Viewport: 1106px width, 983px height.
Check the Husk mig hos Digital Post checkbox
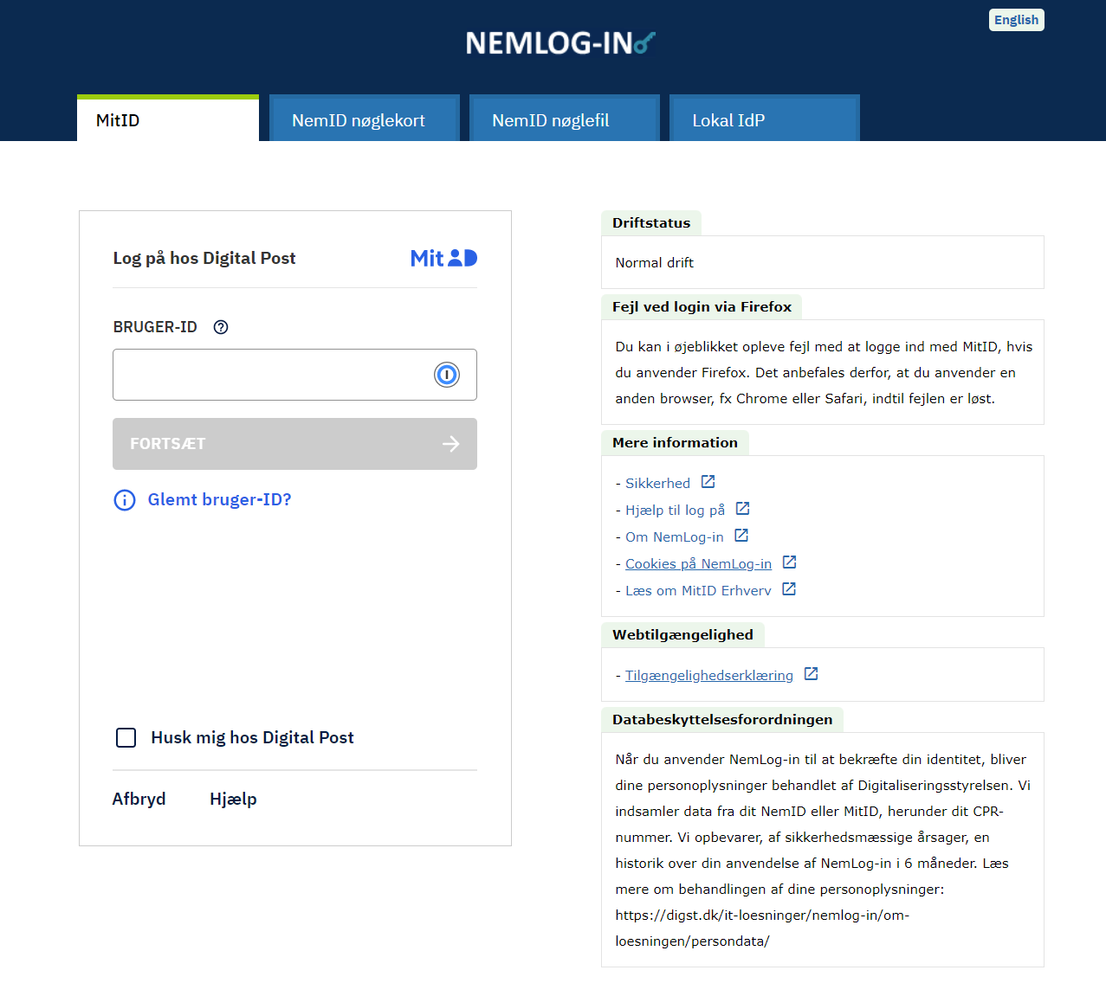click(126, 737)
